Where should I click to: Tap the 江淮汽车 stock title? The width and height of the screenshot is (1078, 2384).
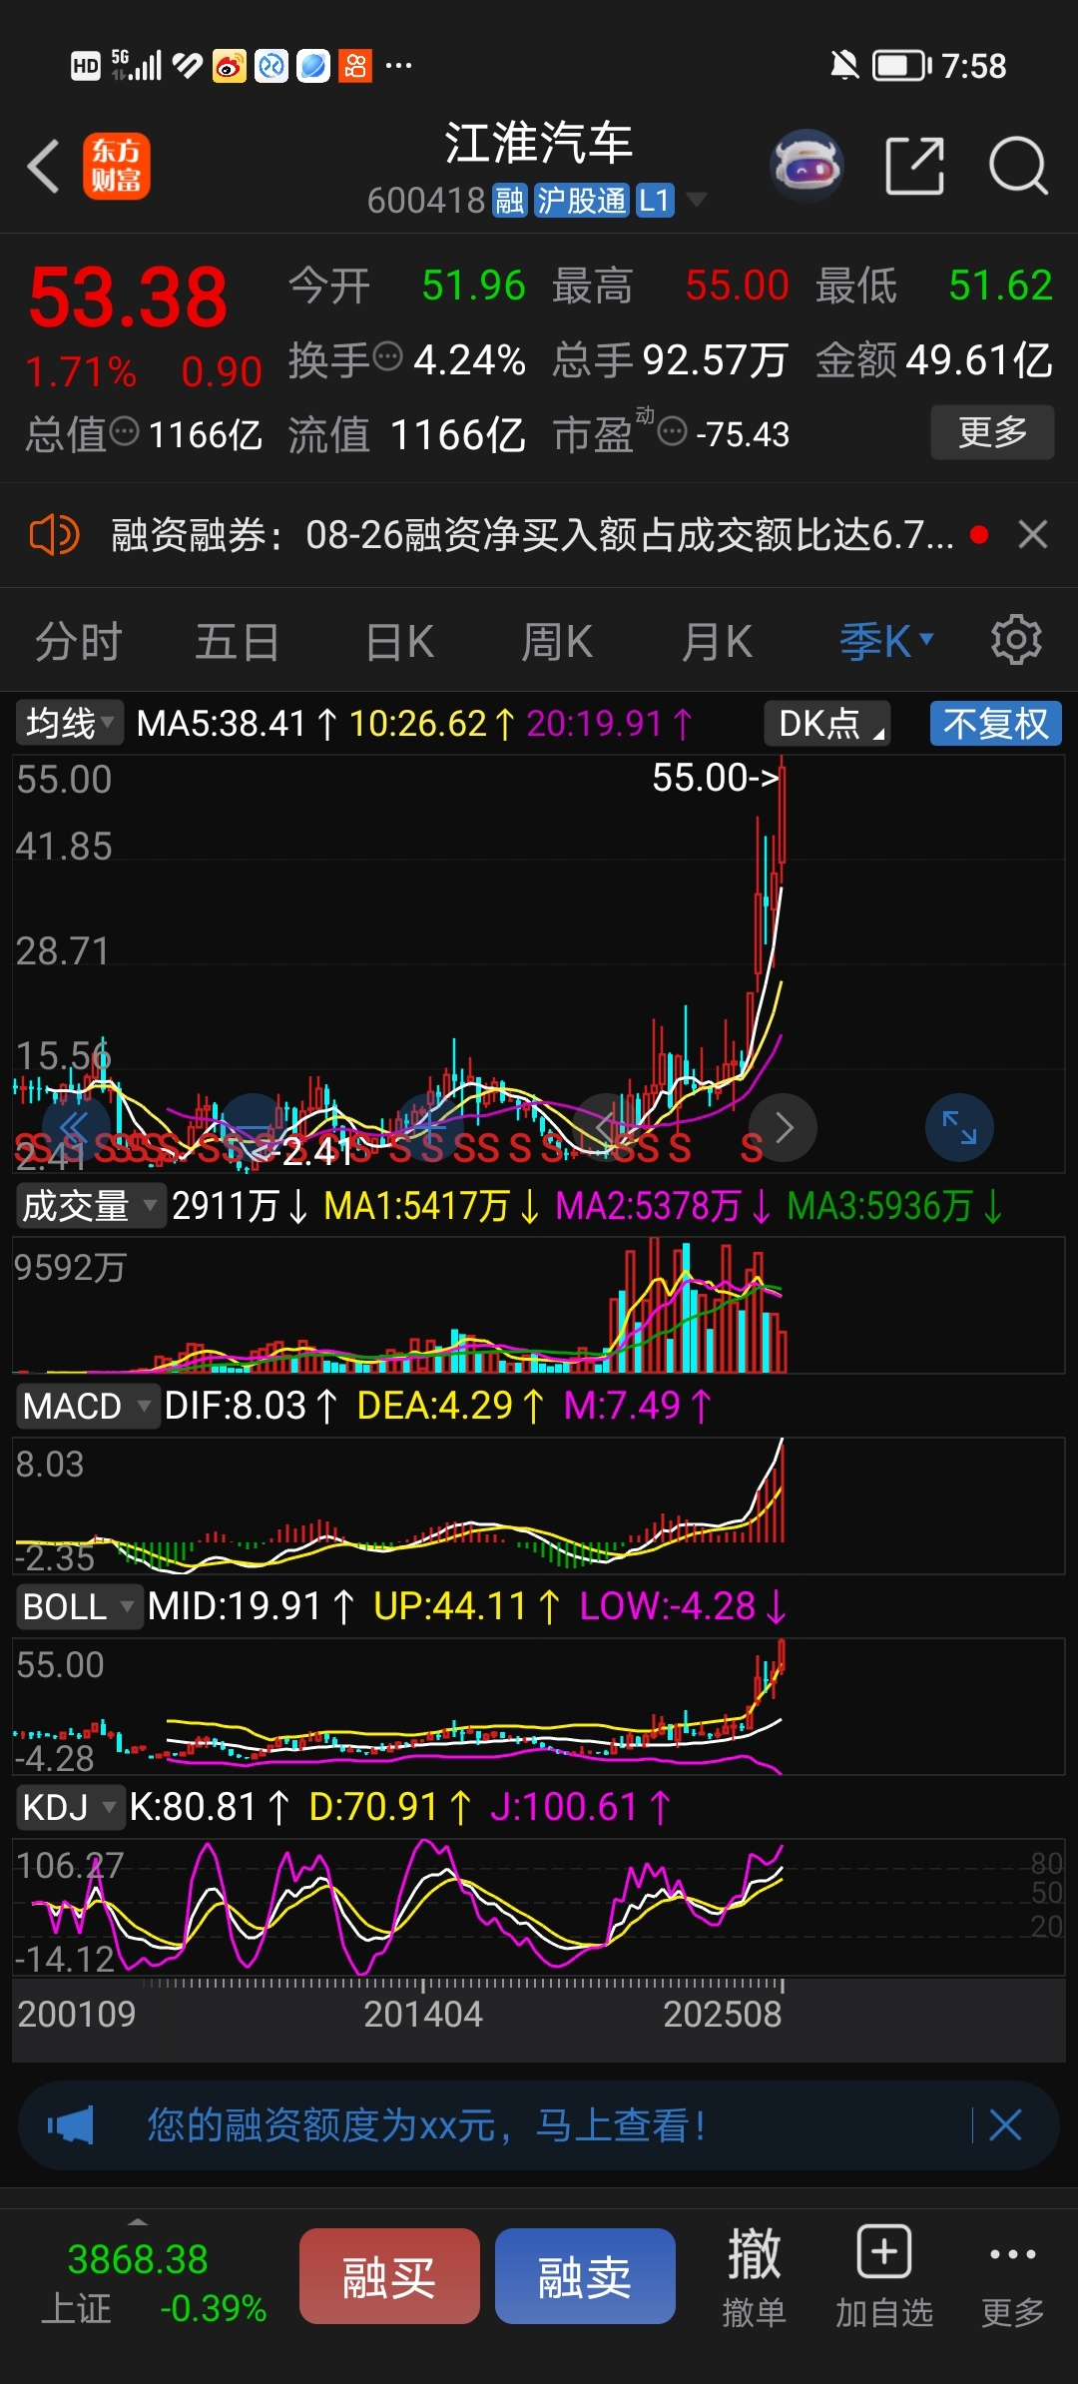(x=539, y=143)
